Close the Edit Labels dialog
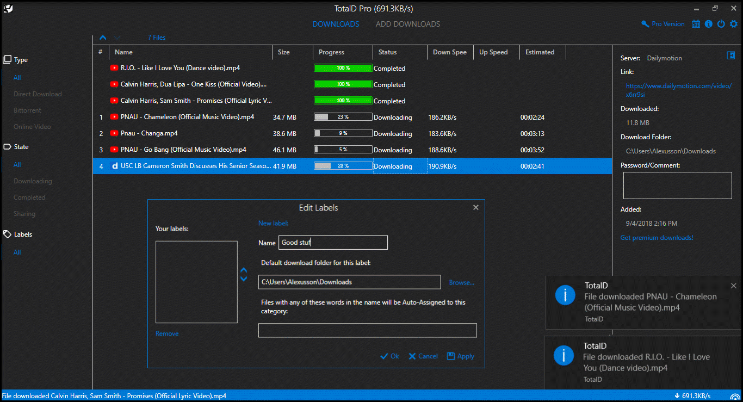743x402 pixels. 476,207
